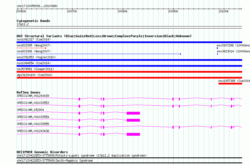Select variant label dgv3120n100 (Coe2014)
250x165 pixels.
point(35,75)
